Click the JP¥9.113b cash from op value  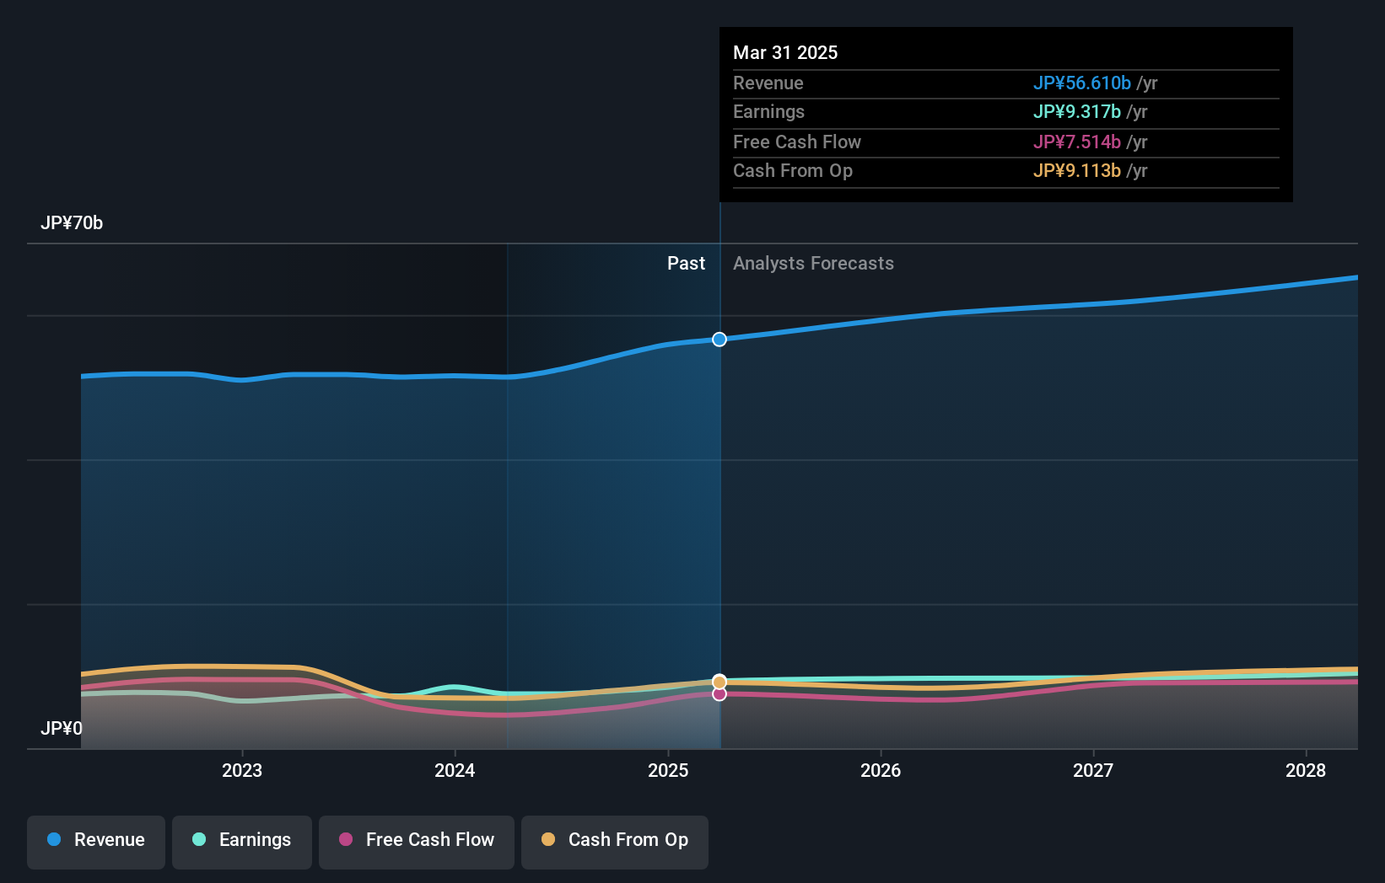click(x=1077, y=170)
